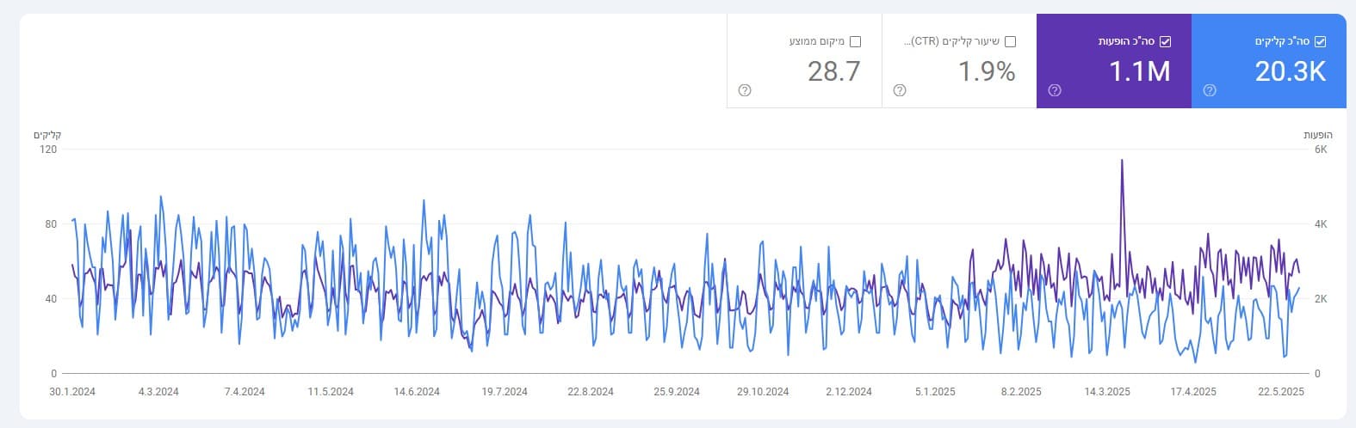This screenshot has width=1356, height=428.
Task: Click the tallest purple impressions spike
Action: point(1122,161)
